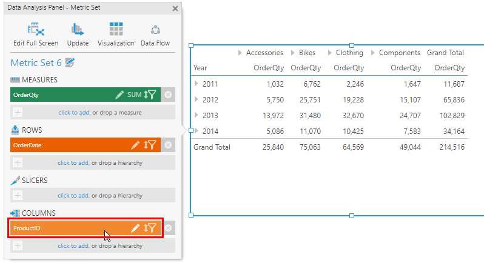Click 'click to add' link under Measures
This screenshot has height=263, width=484.
click(73, 112)
